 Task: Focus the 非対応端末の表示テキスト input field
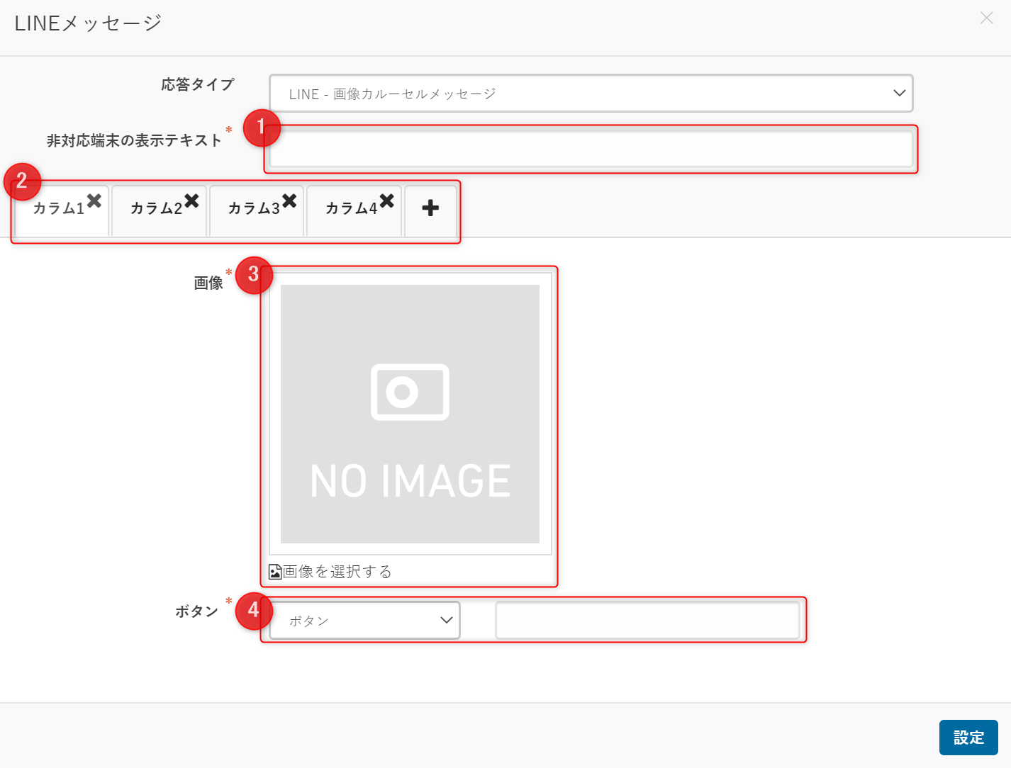(591, 149)
